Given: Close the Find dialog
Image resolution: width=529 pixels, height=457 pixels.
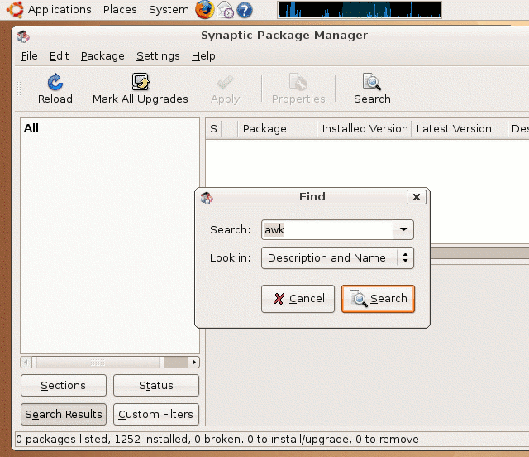Looking at the screenshot, I should tap(417, 197).
